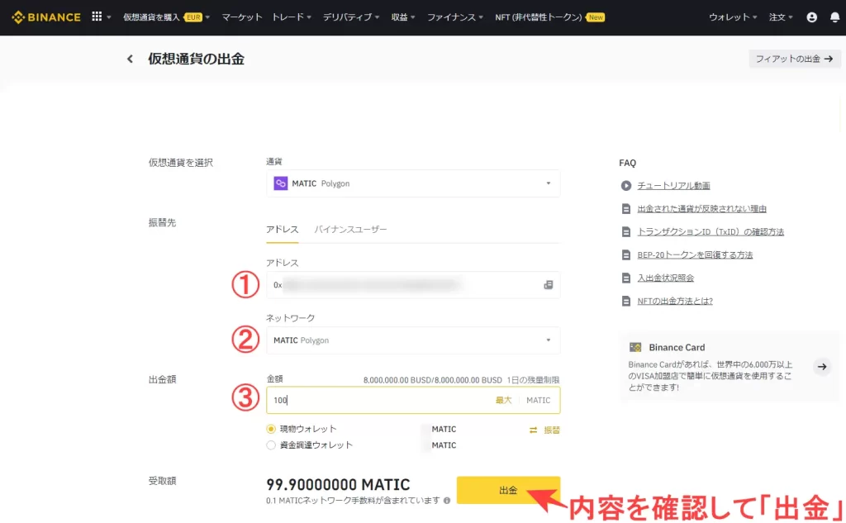
Task: Click the Binance Card arrow icon
Action: 822,367
